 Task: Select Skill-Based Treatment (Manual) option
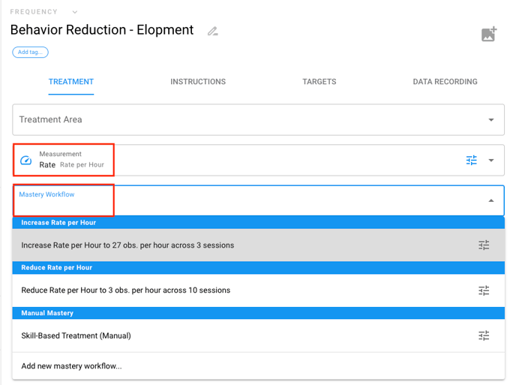click(x=76, y=335)
